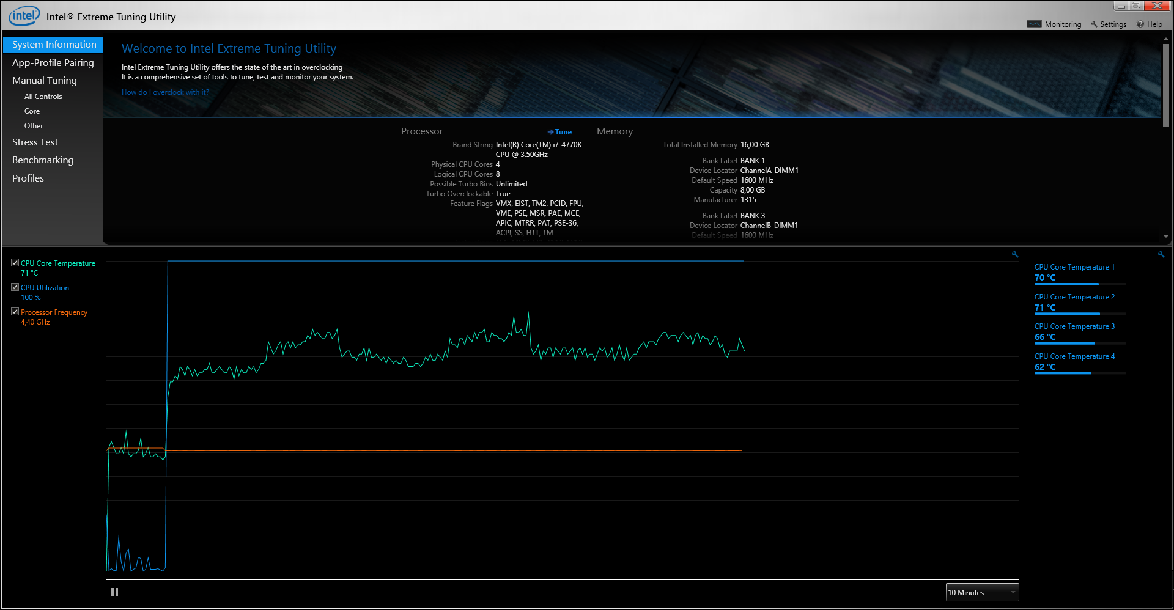1174x610 pixels.
Task: Toggle the Processor Frequency checkbox
Action: [15, 312]
